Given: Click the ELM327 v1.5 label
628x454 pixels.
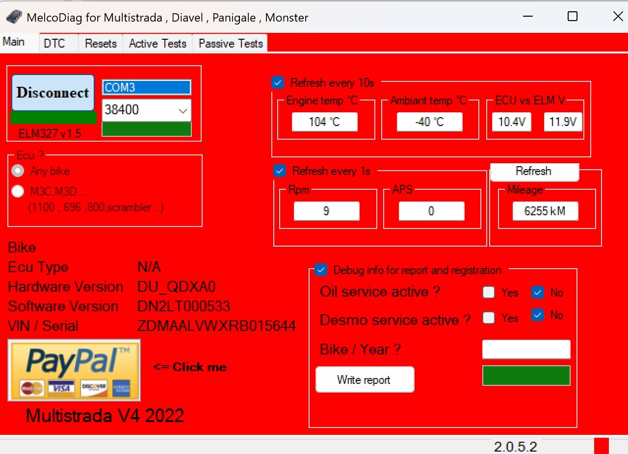Looking at the screenshot, I should pyautogui.click(x=50, y=133).
